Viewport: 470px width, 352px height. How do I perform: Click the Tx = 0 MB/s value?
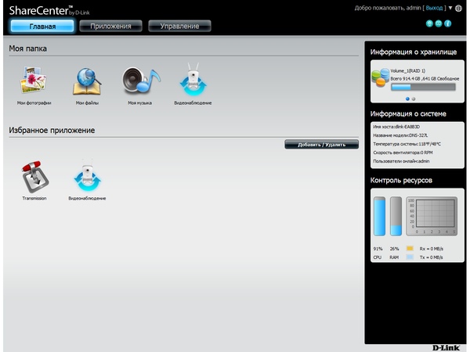(x=432, y=257)
